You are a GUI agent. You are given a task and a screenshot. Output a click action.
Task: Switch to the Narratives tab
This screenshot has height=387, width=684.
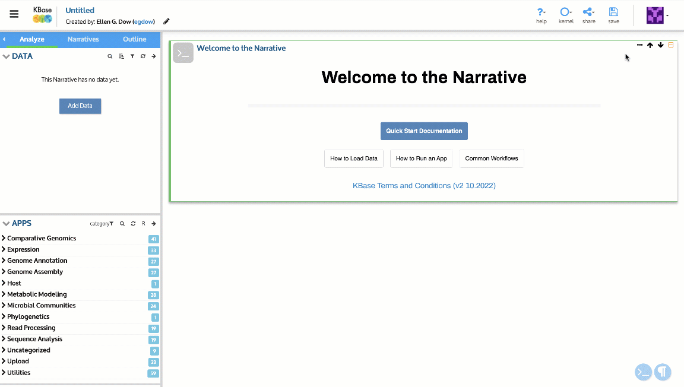[x=83, y=39]
